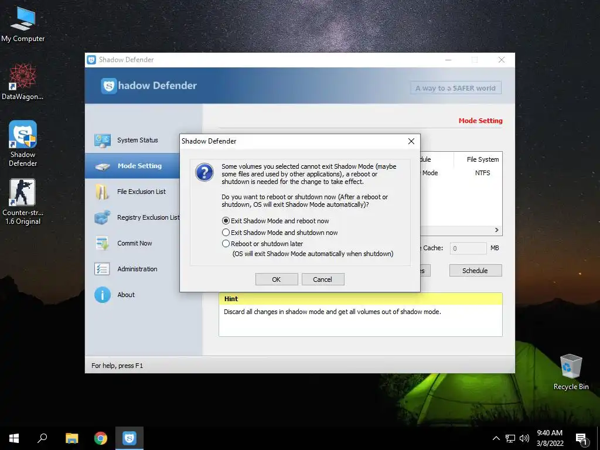Viewport: 600px width, 450px height.
Task: Confirm the dialog with OK
Action: [x=277, y=279]
